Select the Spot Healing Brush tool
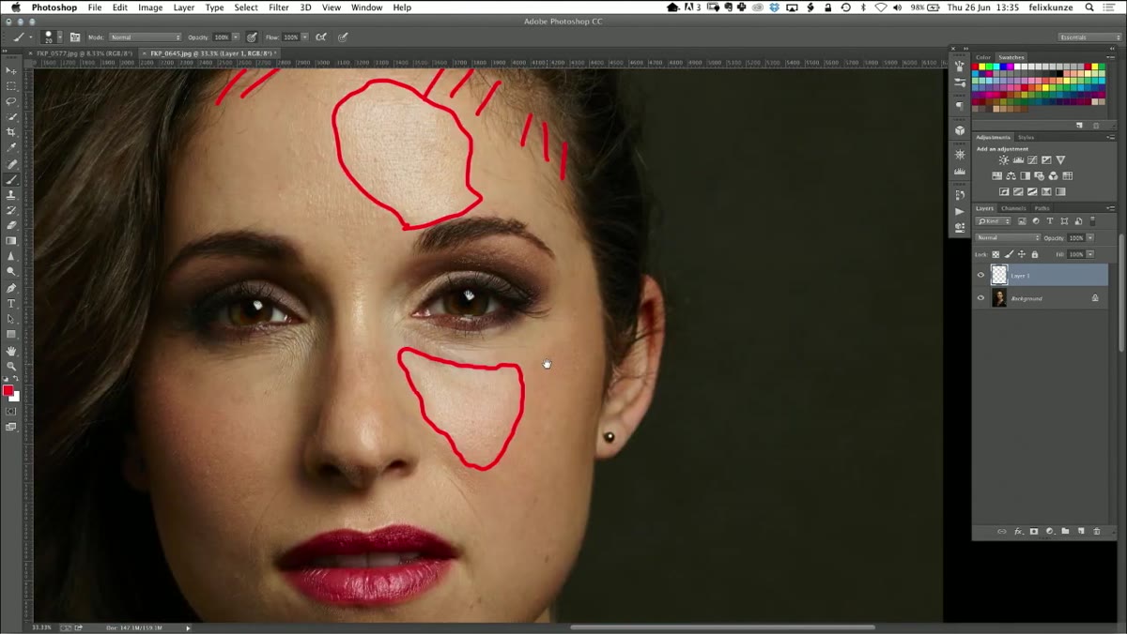This screenshot has height=634, width=1127. point(11,164)
